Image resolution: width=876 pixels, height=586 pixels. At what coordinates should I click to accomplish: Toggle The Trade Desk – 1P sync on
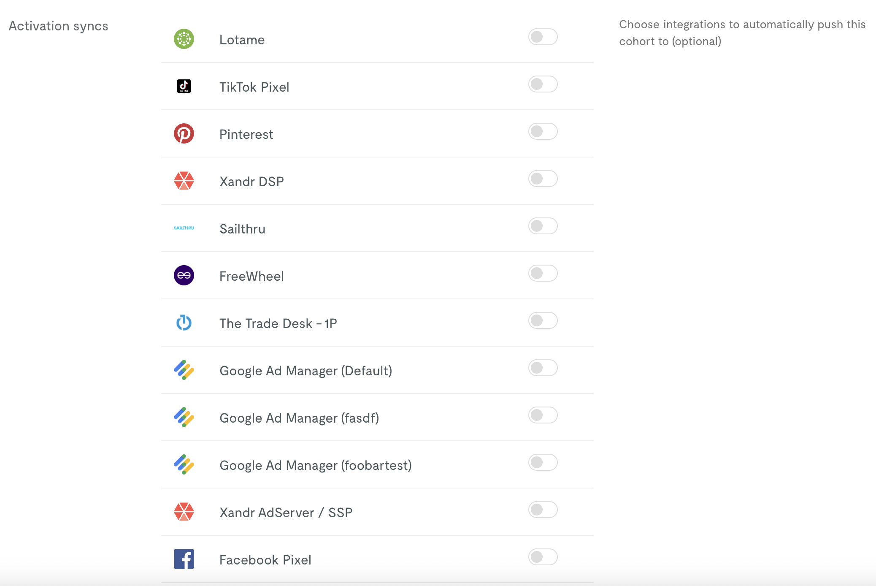point(543,321)
